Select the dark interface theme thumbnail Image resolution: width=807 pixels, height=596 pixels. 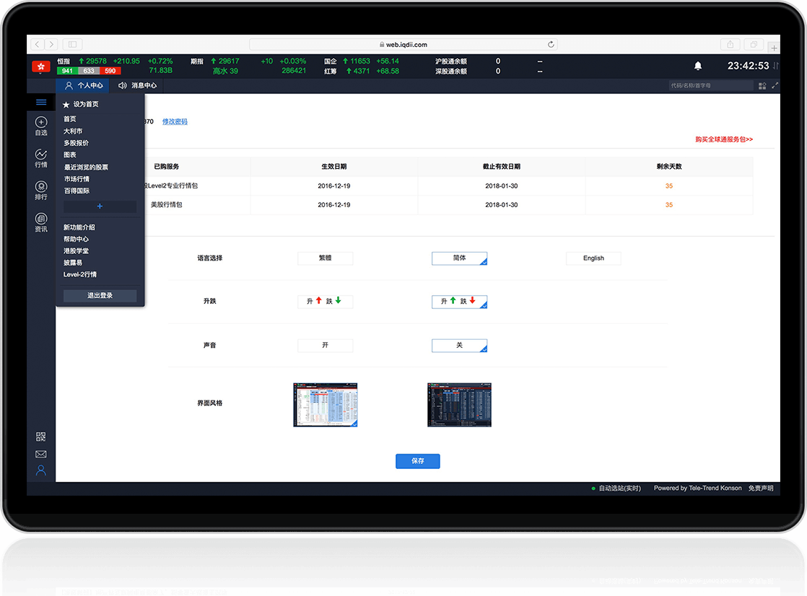pyautogui.click(x=459, y=404)
